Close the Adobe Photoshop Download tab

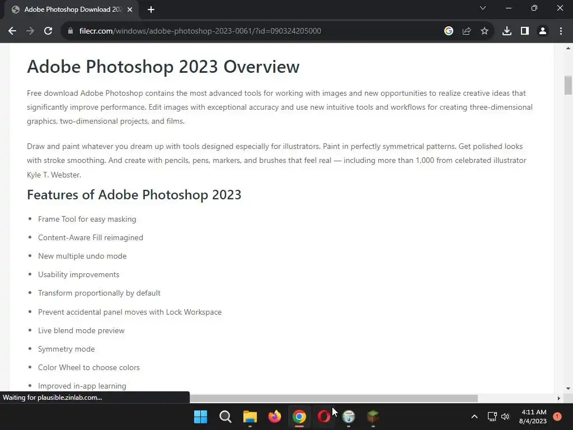tap(130, 10)
